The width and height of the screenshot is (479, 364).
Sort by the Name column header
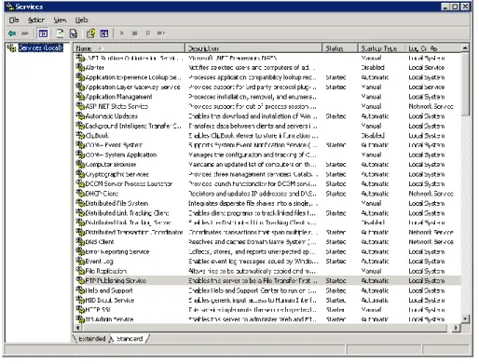pyautogui.click(x=129, y=48)
